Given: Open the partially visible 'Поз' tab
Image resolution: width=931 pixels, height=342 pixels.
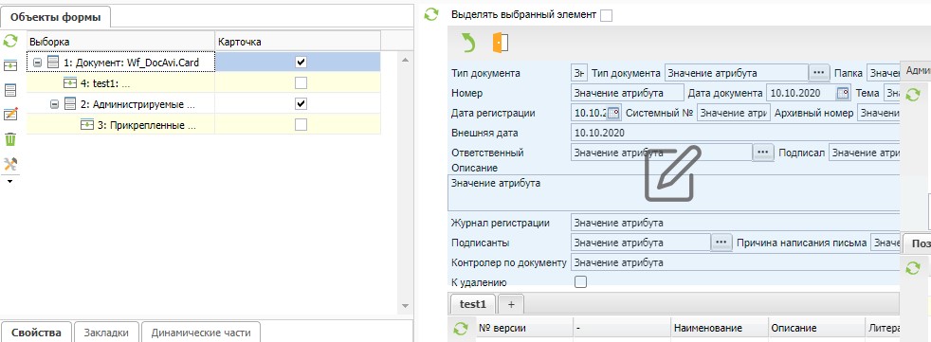Looking at the screenshot, I should tap(917, 243).
